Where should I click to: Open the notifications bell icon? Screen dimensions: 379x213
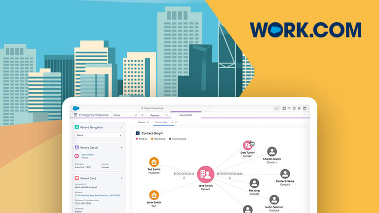click(300, 108)
